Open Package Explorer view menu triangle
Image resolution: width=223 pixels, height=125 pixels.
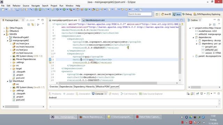click(43, 24)
